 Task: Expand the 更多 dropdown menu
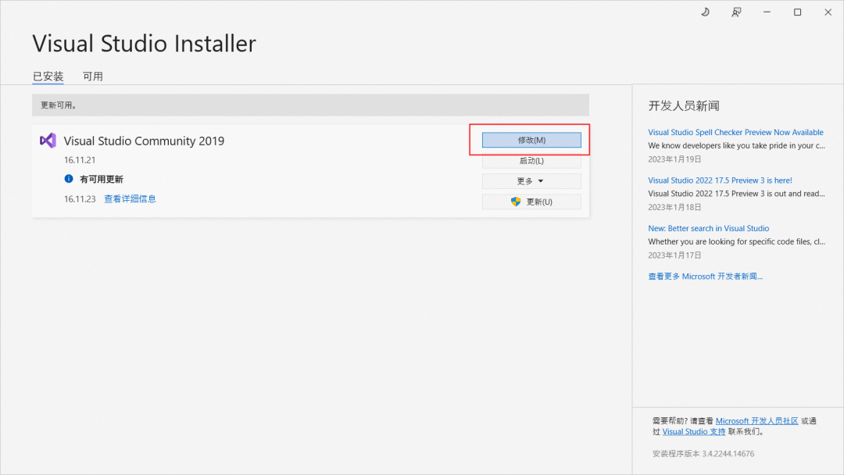[531, 181]
